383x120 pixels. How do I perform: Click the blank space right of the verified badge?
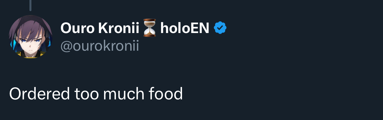click(x=303, y=28)
